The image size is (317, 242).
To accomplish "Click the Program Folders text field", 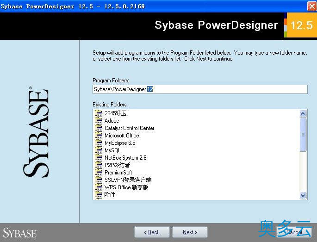I will [x=200, y=89].
